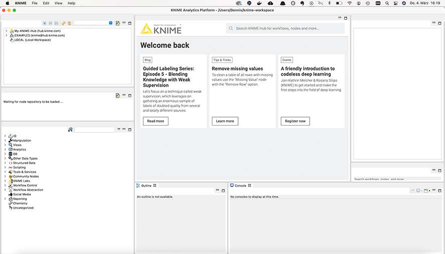Open the Explorer filter combo box dropdown
Image resolution: width=445 pixels, height=254 pixels.
pos(111,23)
